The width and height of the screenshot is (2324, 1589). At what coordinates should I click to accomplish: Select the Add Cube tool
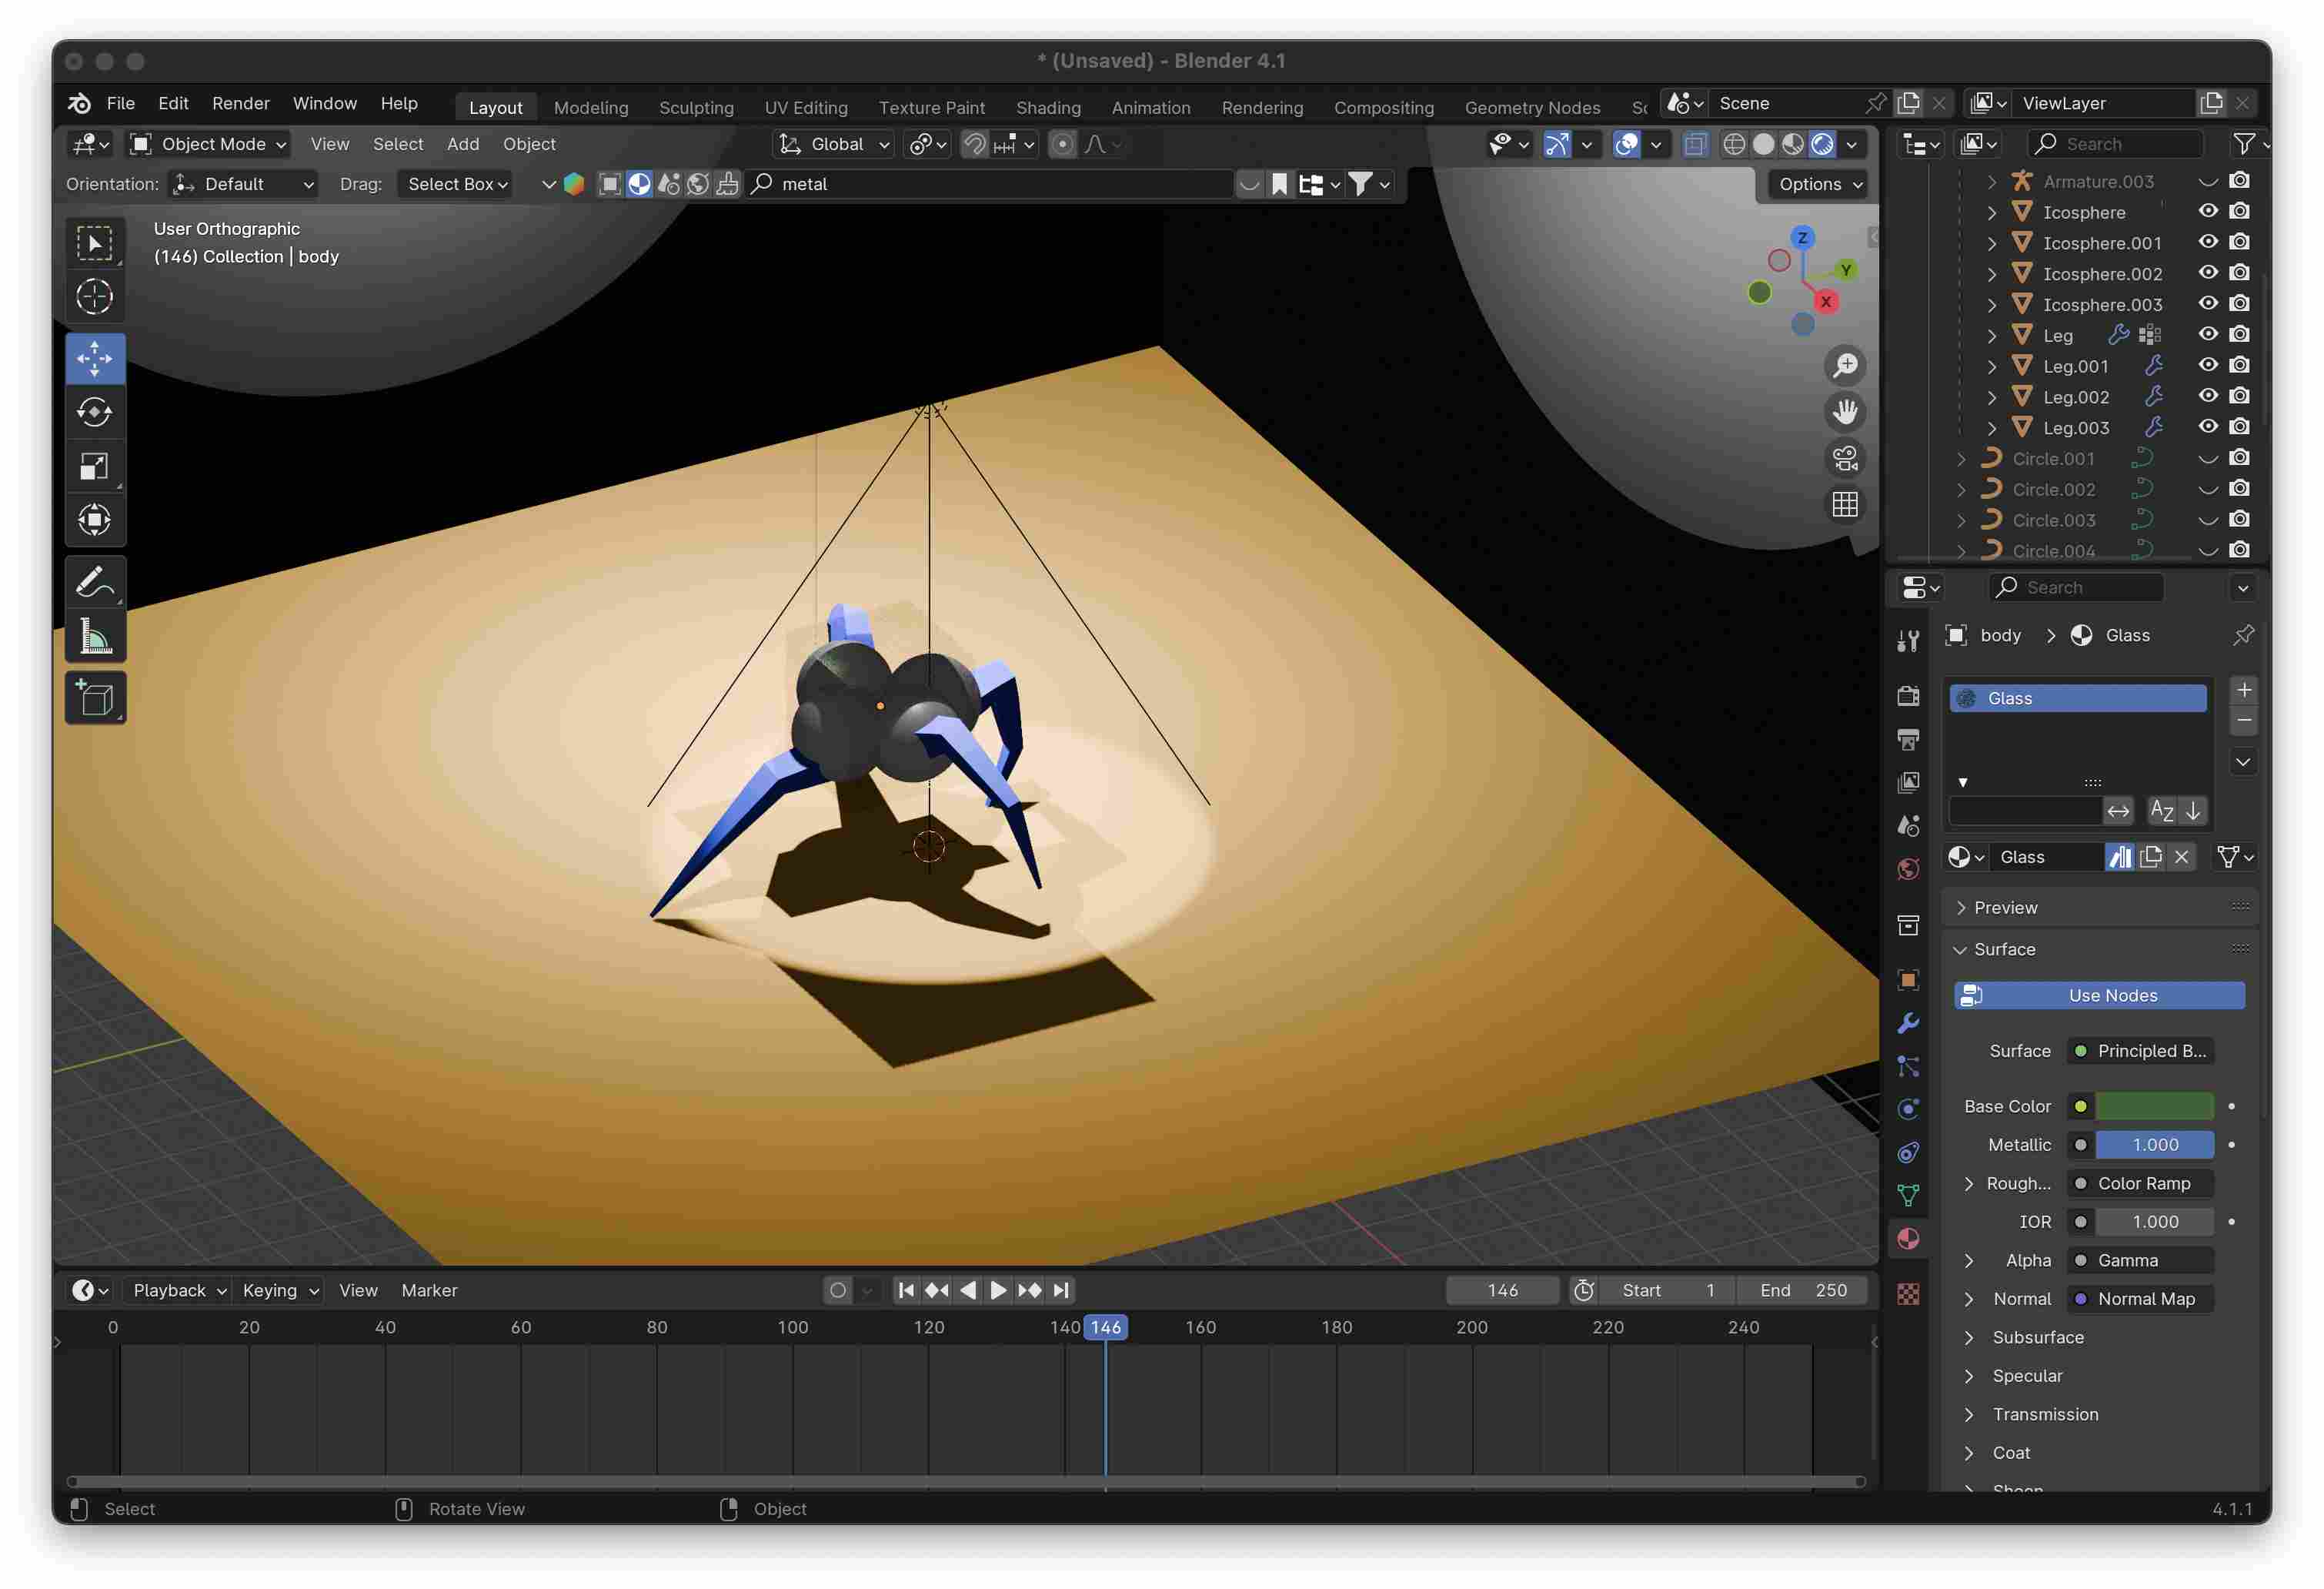pos(95,698)
